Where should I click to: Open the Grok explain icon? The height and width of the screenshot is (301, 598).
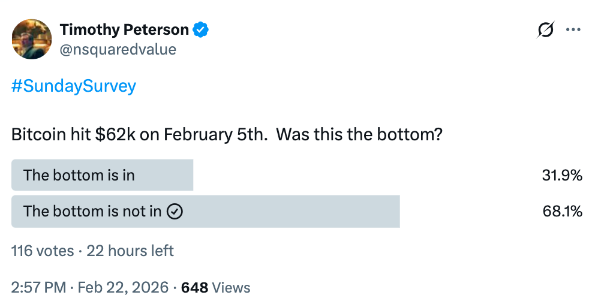point(545,30)
